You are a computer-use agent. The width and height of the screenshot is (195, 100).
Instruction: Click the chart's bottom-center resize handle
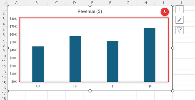tap(90, 91)
